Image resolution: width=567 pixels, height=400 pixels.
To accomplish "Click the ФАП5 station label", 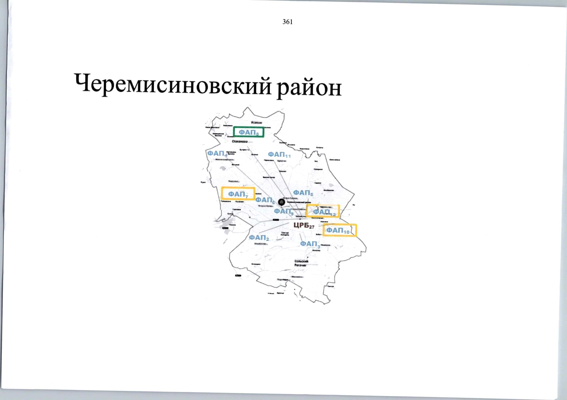I will click(302, 193).
